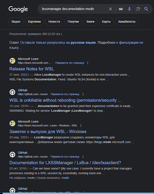154x194 pixels.
Task: Switch to the Карты filter tab
Action: 106,22
